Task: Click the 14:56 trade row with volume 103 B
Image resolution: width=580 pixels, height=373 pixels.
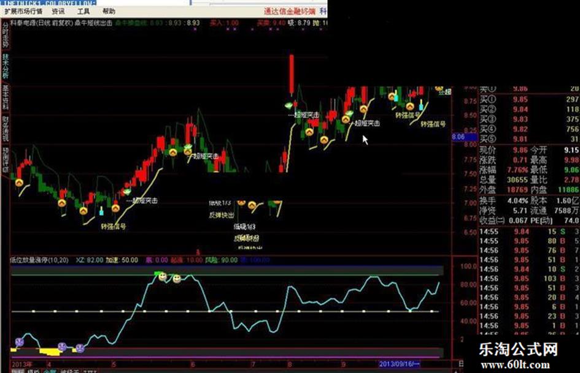Action: tap(529, 279)
